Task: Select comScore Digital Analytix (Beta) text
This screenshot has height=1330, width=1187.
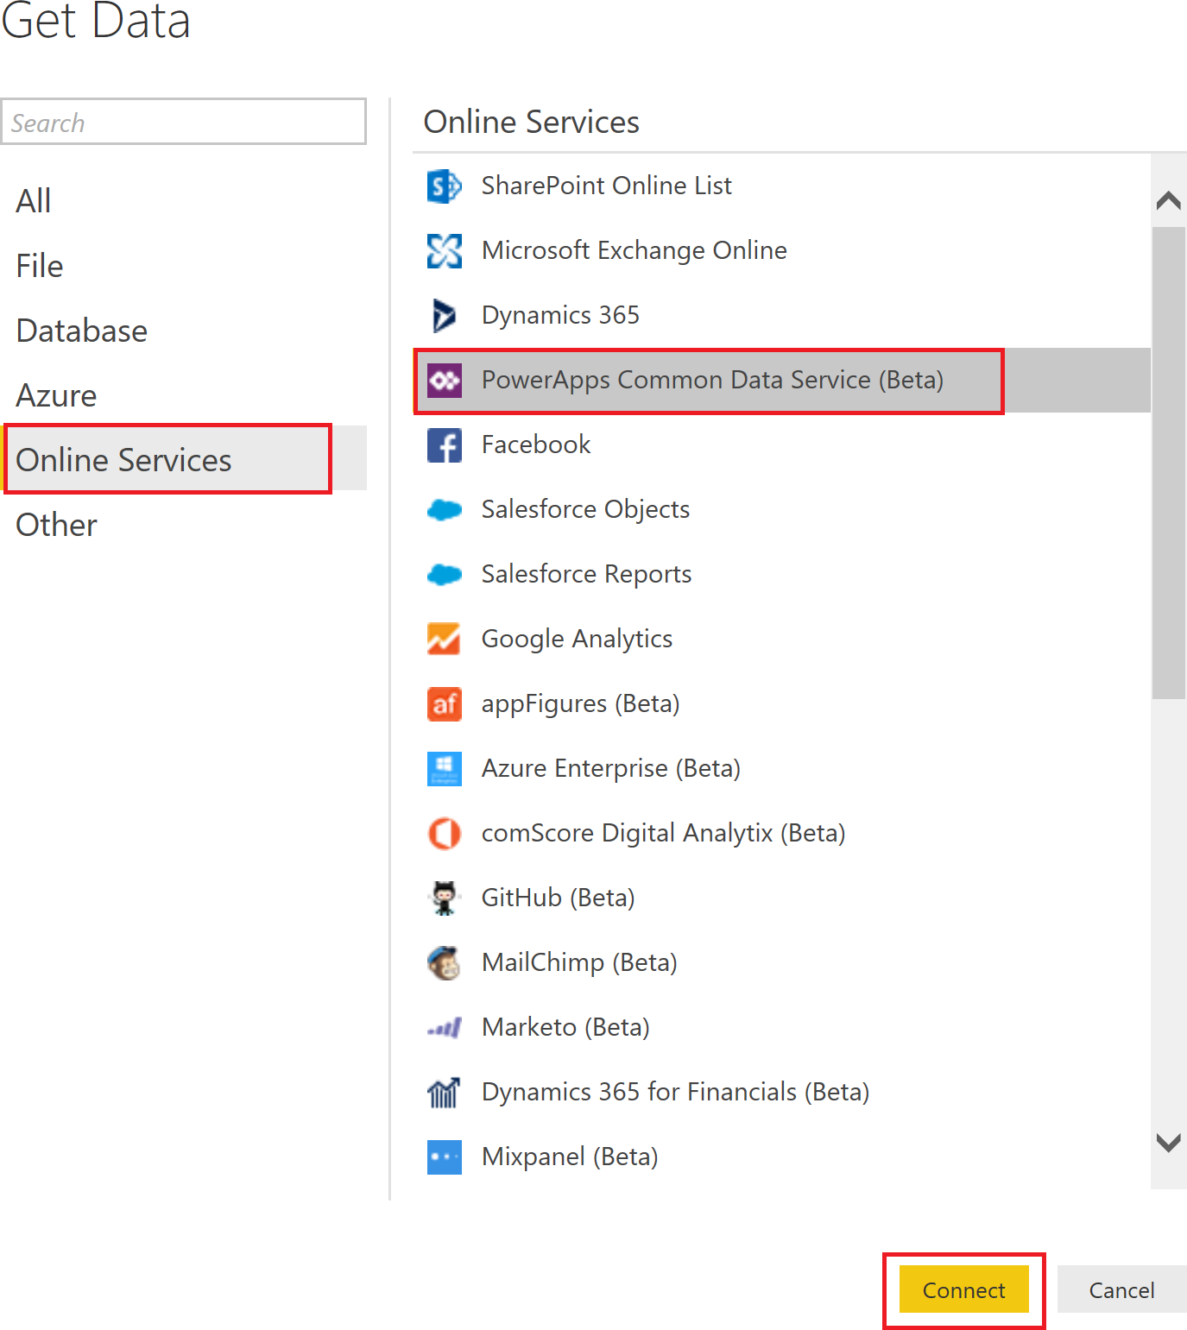Action: pyautogui.click(x=663, y=833)
